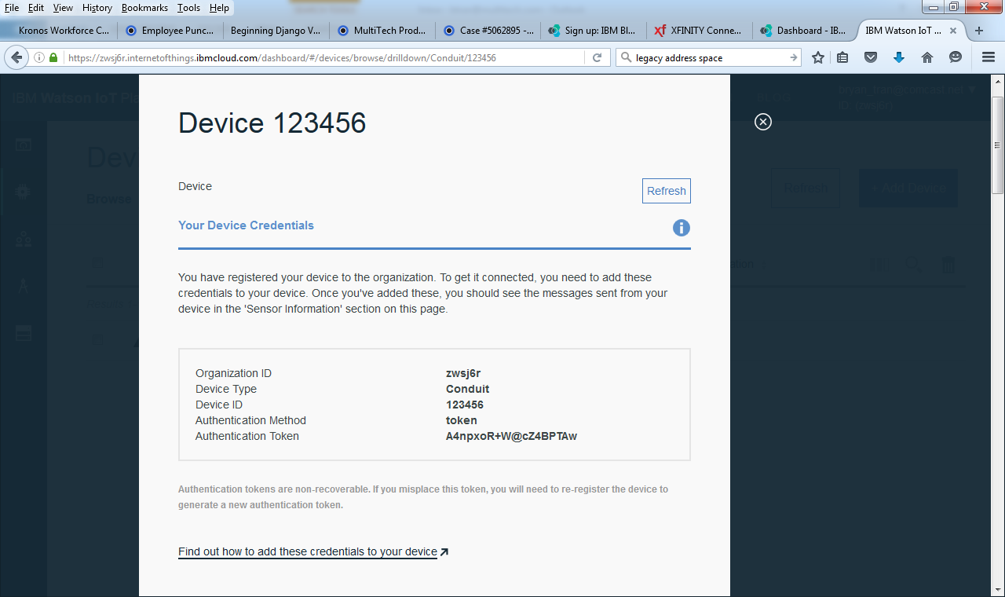Viewport: 1005px width, 597px height.
Task: Switch to the Beginning Django tab
Action: (x=275, y=31)
